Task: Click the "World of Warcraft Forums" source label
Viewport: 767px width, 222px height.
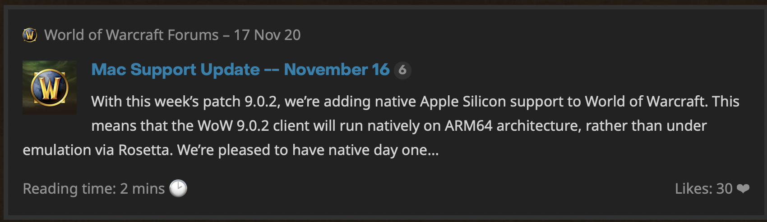Action: pyautogui.click(x=131, y=35)
